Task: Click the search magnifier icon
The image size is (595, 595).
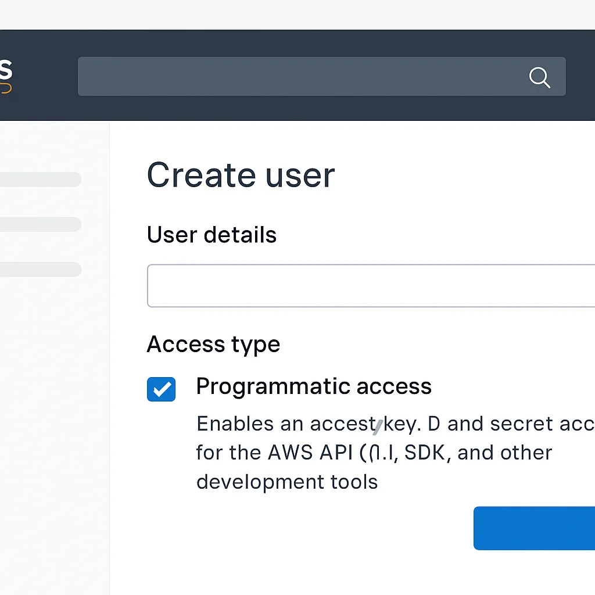Action: click(539, 77)
